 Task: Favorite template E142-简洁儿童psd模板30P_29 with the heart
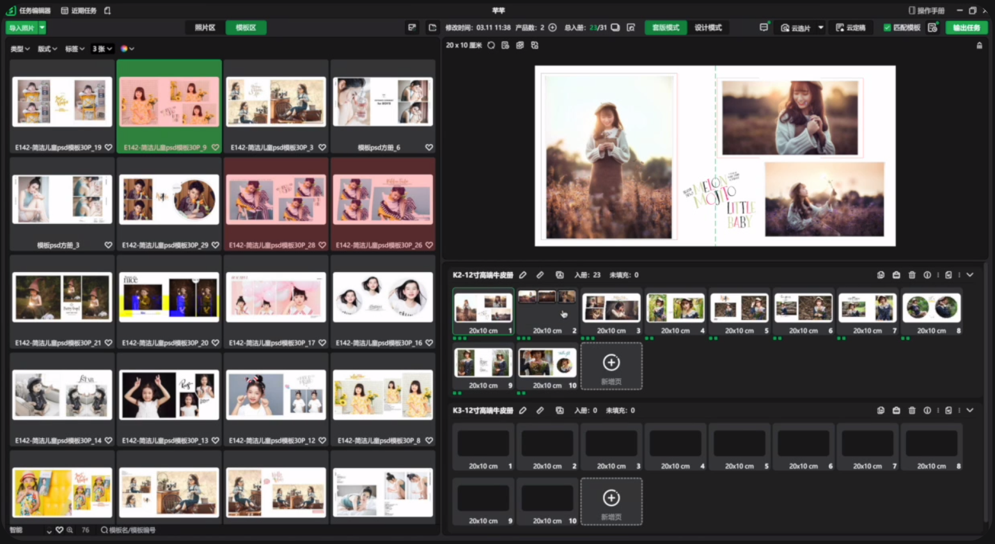click(215, 245)
